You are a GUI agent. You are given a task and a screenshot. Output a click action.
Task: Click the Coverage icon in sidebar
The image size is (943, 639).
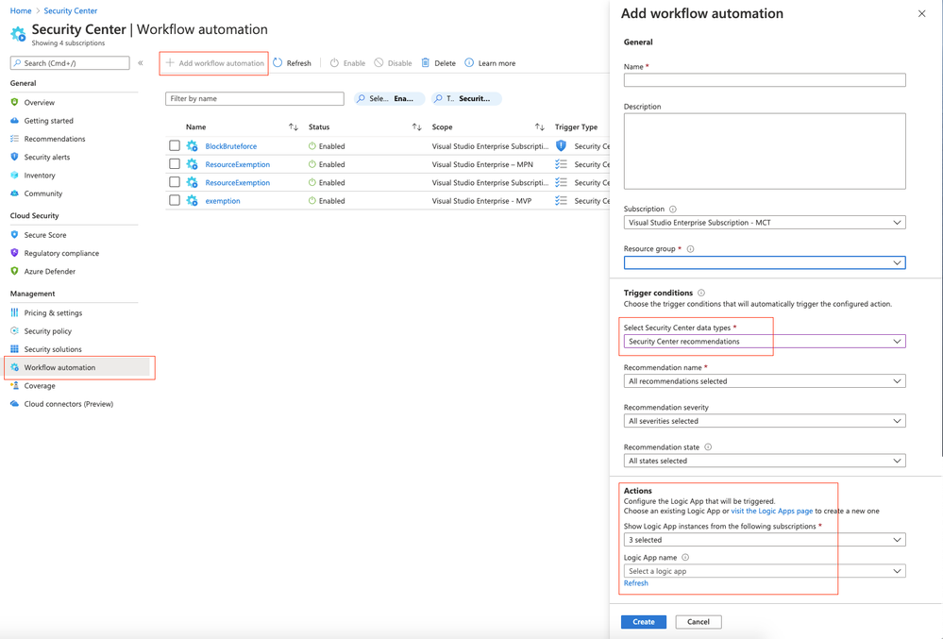pyautogui.click(x=14, y=385)
